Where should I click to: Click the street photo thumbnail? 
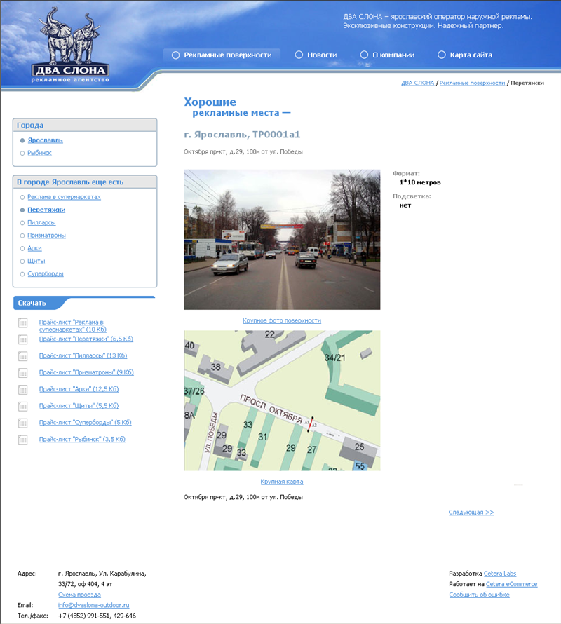(282, 239)
